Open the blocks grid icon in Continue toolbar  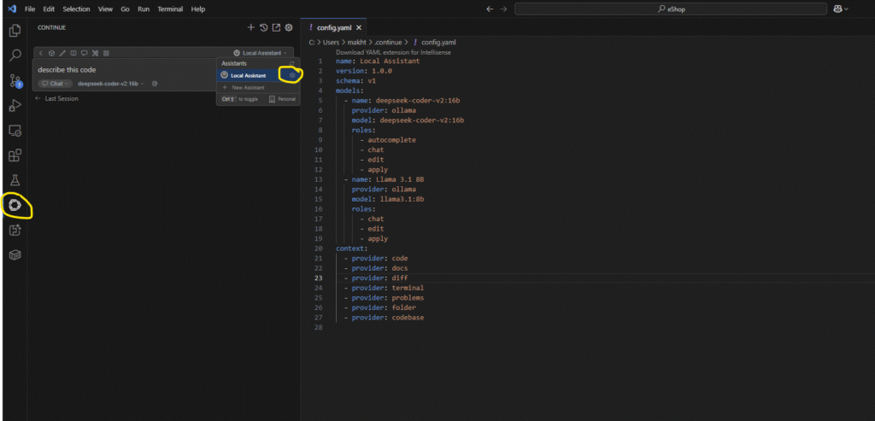(106, 53)
